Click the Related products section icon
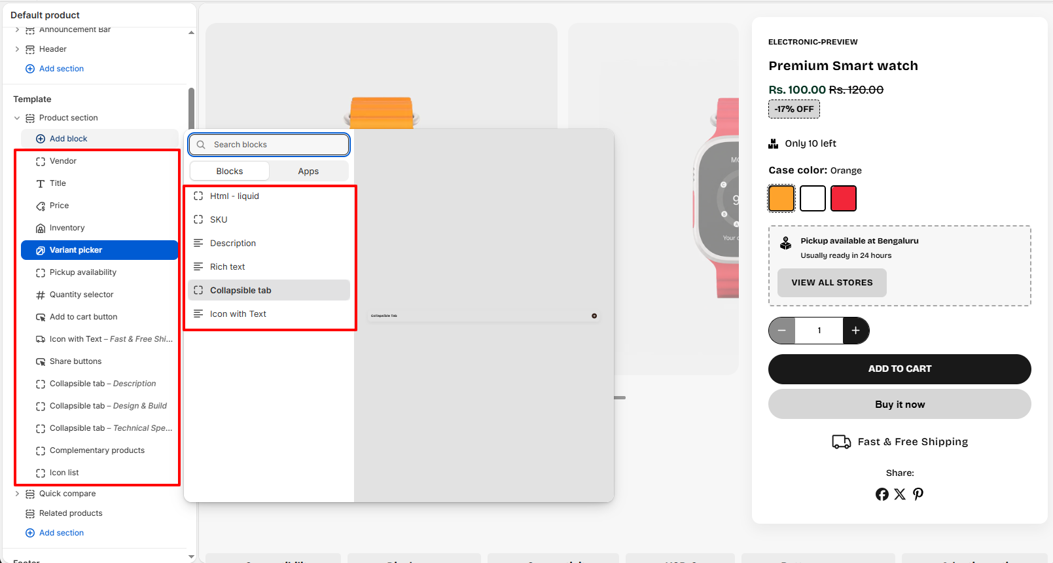The height and width of the screenshot is (563, 1053). pos(30,513)
